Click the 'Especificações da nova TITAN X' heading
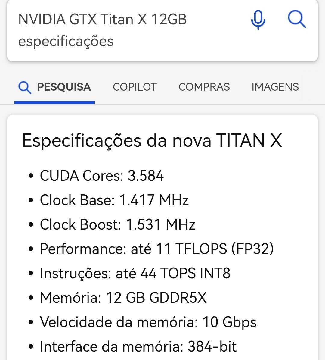325x360 pixels. [152, 141]
